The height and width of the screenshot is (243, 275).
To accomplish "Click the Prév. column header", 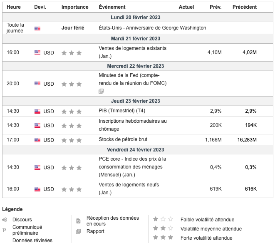I will click(216, 7).
